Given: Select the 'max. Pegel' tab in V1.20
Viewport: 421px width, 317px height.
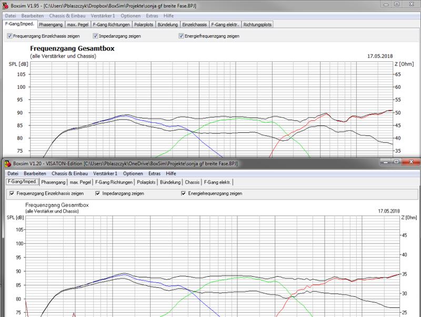Looking at the screenshot, I should [81, 182].
